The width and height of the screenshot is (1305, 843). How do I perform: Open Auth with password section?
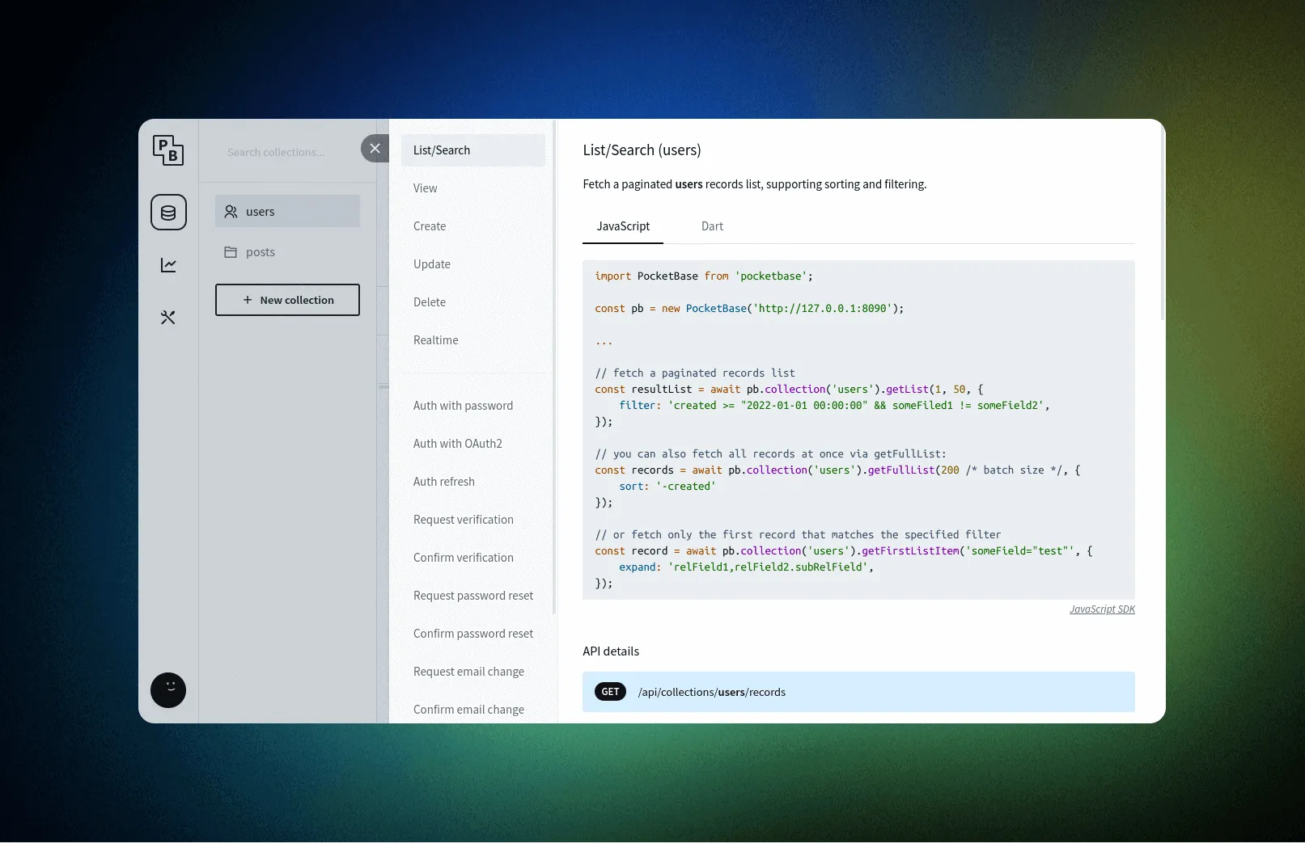pos(473,406)
